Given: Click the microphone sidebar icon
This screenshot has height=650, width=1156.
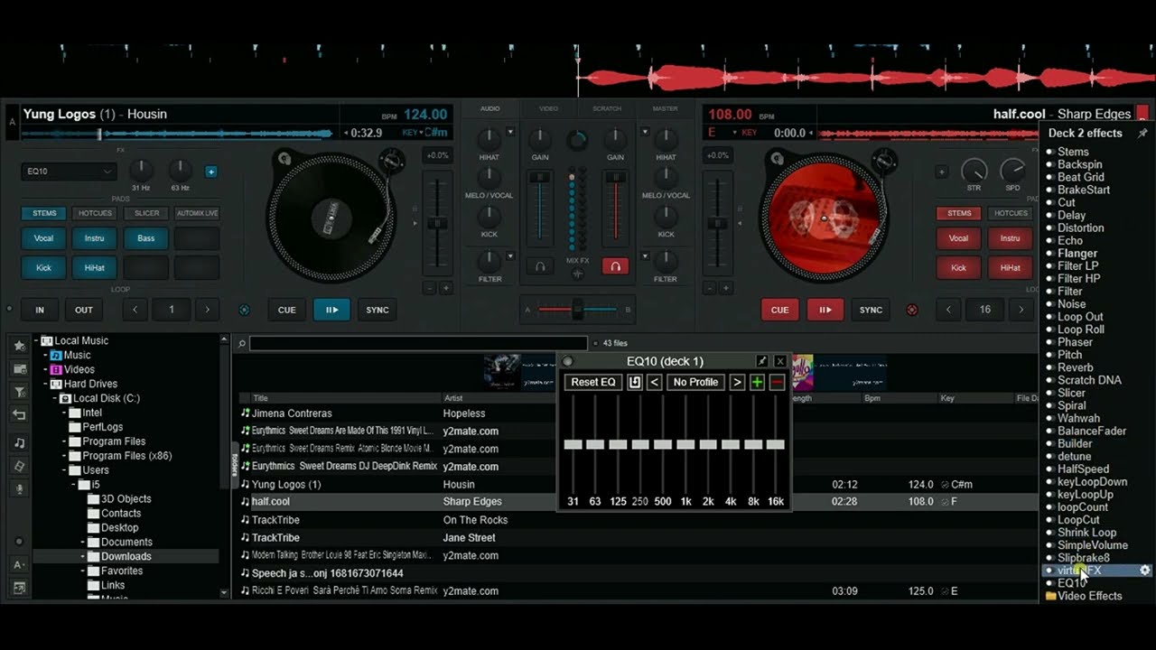Looking at the screenshot, I should coord(19,488).
